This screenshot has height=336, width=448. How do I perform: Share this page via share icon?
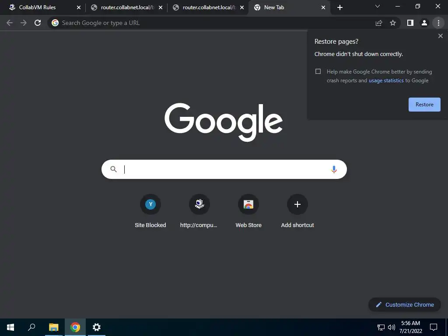click(379, 23)
